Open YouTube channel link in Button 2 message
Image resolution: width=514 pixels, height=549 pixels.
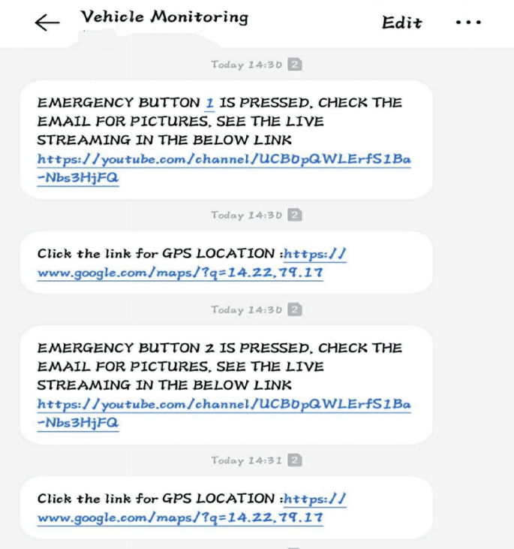pos(224,405)
